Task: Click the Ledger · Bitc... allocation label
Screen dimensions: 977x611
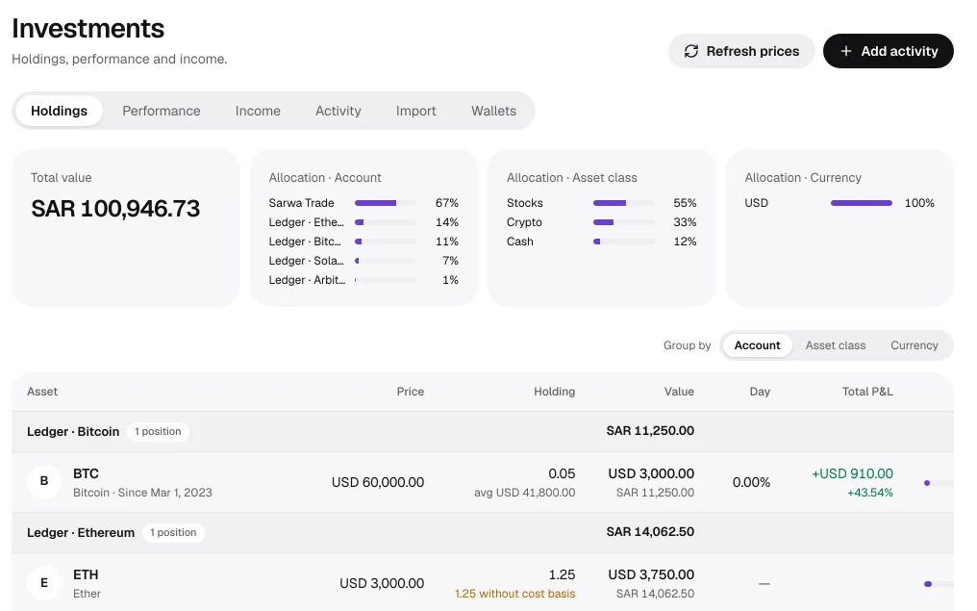Action: pos(305,242)
